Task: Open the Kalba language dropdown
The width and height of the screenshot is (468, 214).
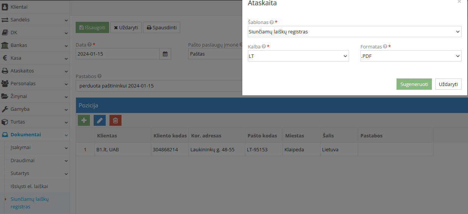Action: tap(298, 56)
